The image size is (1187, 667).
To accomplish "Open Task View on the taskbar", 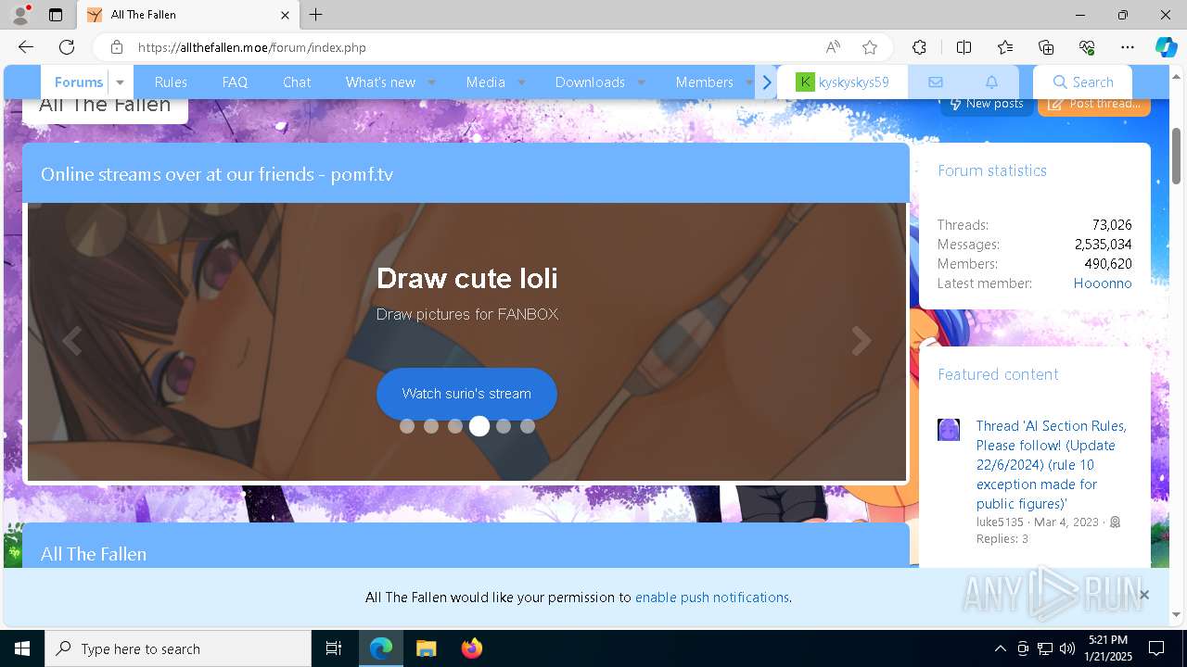I will pyautogui.click(x=334, y=648).
